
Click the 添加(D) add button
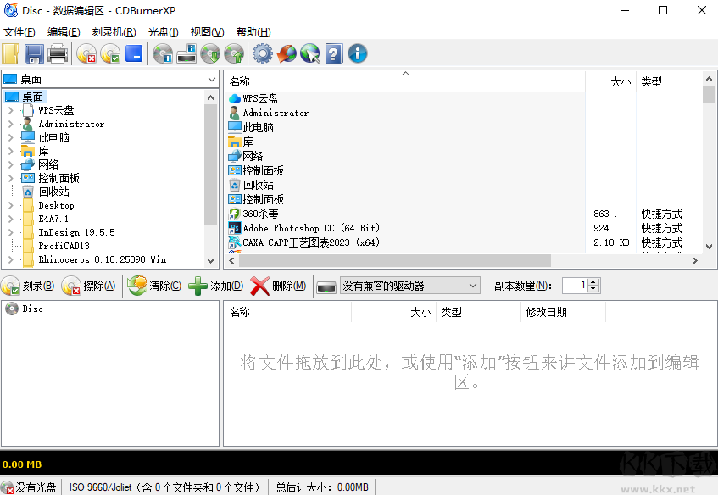216,286
